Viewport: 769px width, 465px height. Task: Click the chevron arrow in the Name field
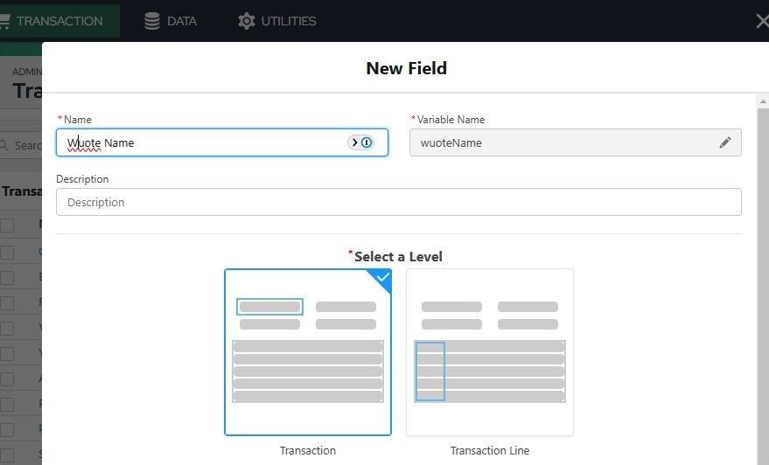354,142
